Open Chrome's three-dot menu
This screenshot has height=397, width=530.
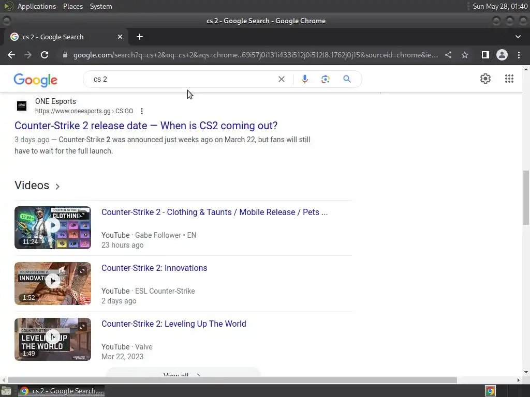pos(519,55)
